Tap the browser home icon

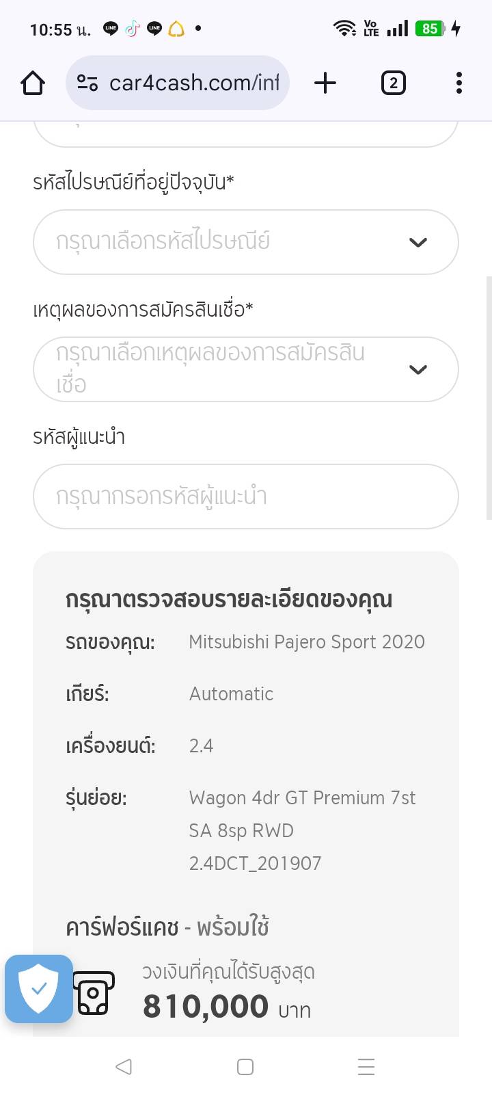(33, 83)
